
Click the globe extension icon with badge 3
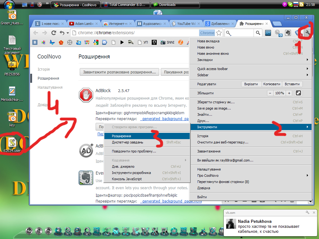(278, 33)
